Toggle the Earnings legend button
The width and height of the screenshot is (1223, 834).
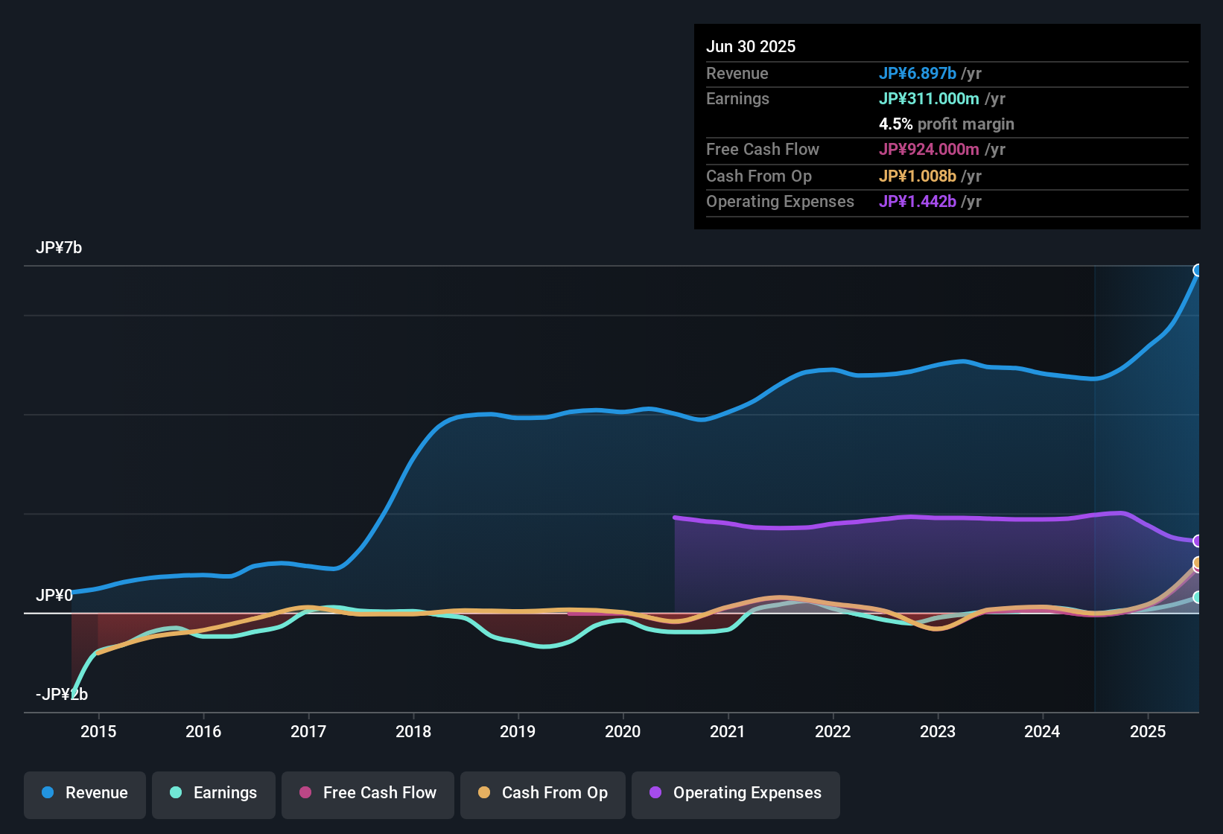[214, 793]
